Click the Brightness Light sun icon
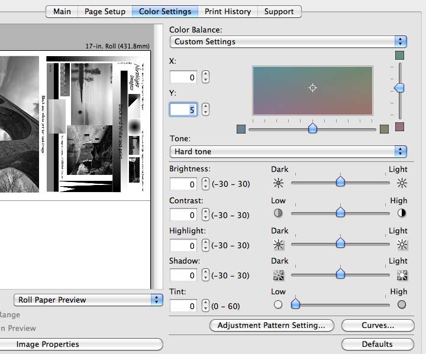 point(402,183)
